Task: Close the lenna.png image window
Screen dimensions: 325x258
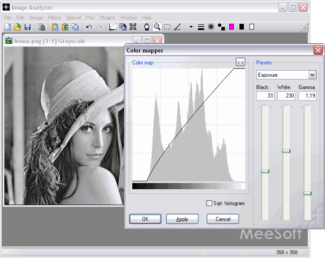Action: [157, 41]
